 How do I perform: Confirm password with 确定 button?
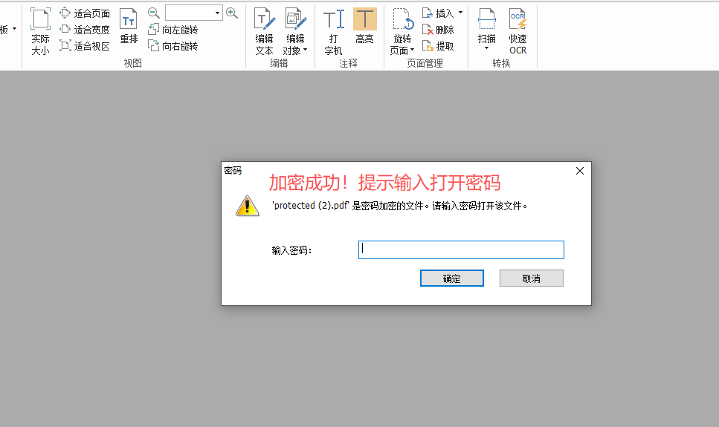(451, 278)
